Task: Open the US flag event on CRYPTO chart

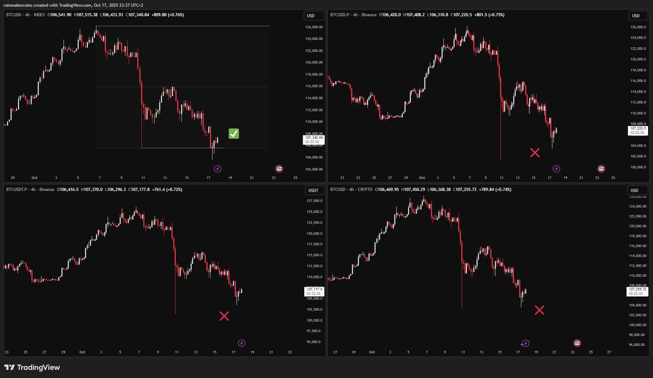Action: tap(577, 343)
